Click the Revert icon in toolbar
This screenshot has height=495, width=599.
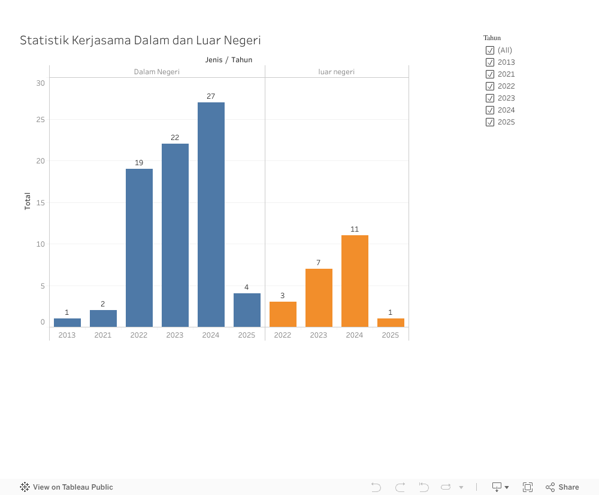(423, 487)
